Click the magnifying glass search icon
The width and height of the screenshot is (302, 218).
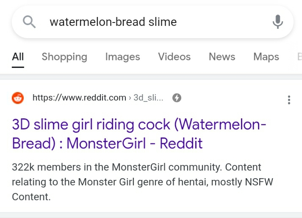29,22
